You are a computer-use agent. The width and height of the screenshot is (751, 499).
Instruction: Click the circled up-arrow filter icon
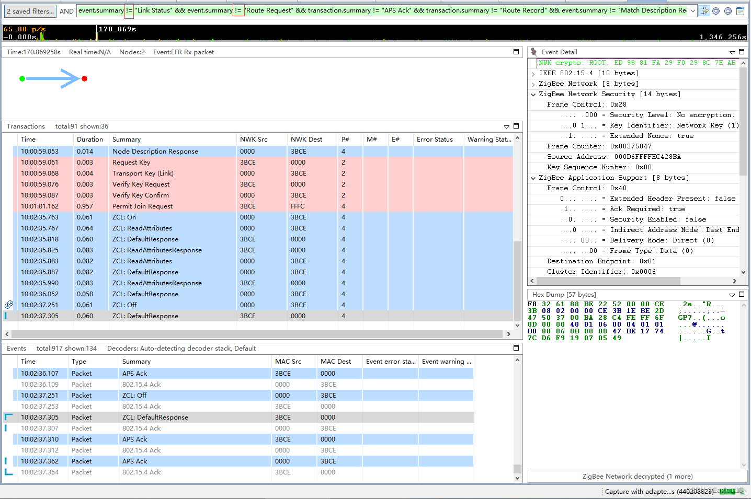pos(728,11)
